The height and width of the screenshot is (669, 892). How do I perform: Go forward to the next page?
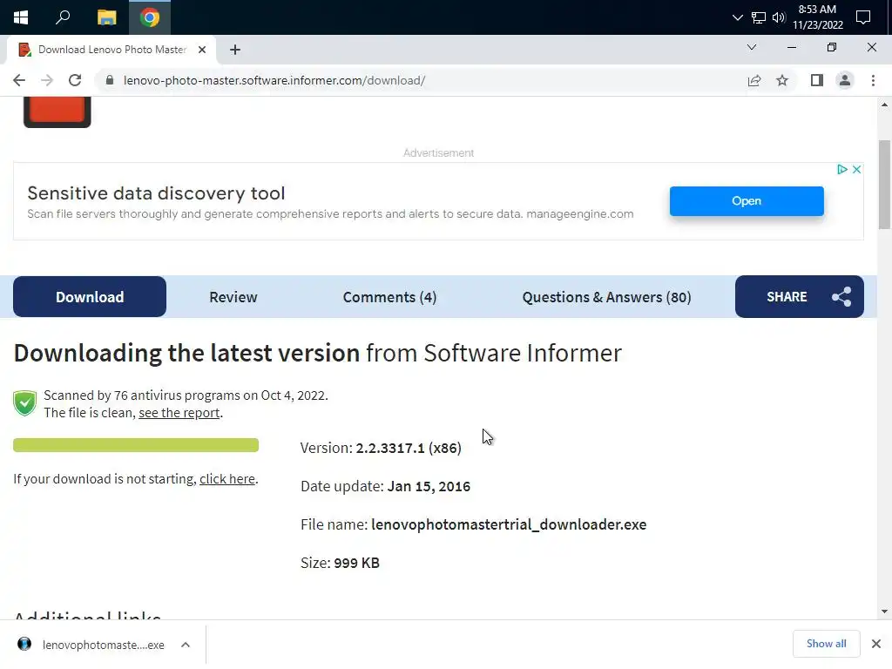pyautogui.click(x=47, y=80)
